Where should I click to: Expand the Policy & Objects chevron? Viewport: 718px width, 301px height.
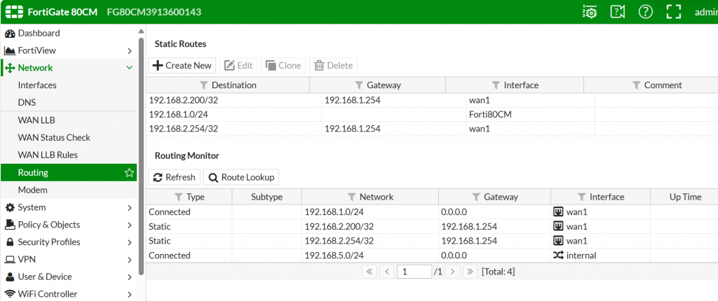130,225
